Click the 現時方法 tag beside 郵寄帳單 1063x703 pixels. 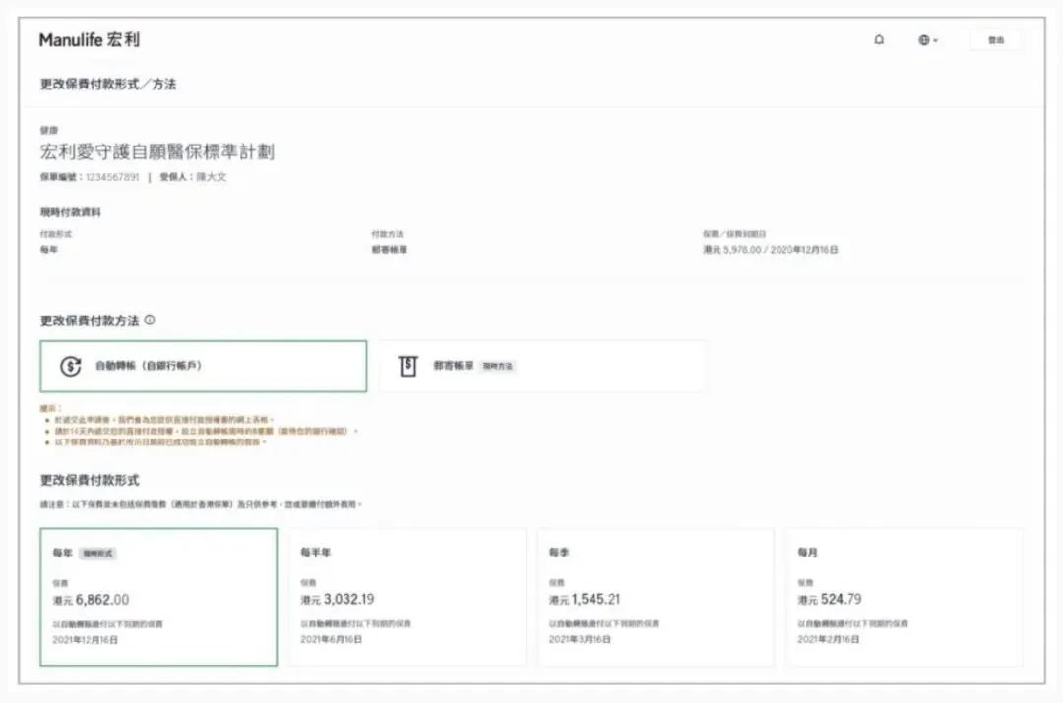tap(498, 367)
